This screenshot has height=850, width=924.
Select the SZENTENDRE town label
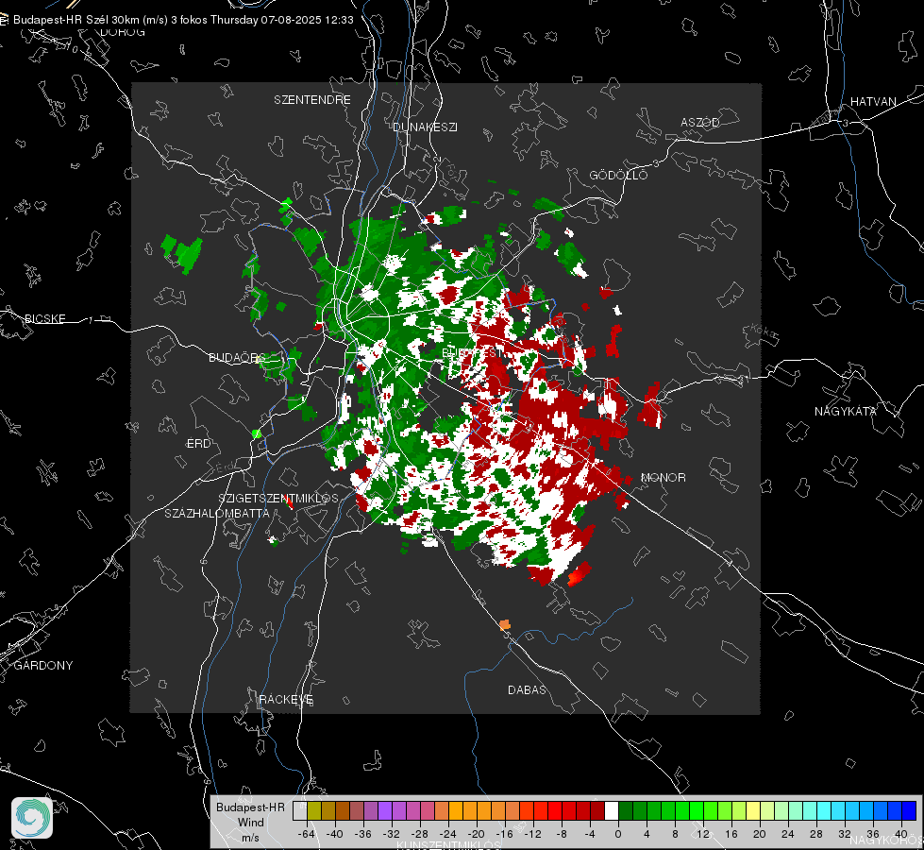click(312, 100)
